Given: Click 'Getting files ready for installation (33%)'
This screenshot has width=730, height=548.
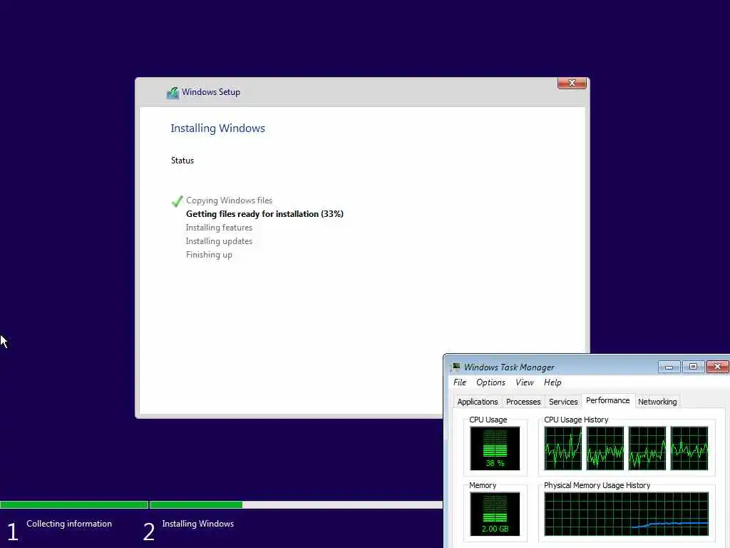Looking at the screenshot, I should (x=264, y=214).
